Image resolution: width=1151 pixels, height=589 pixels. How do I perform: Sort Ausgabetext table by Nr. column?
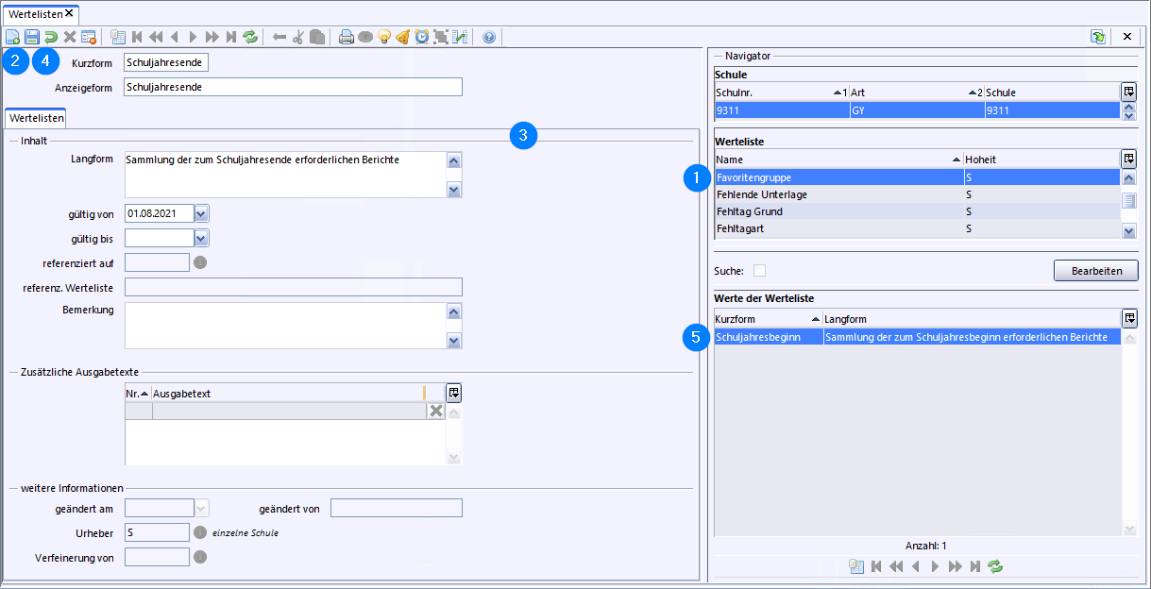tap(138, 393)
